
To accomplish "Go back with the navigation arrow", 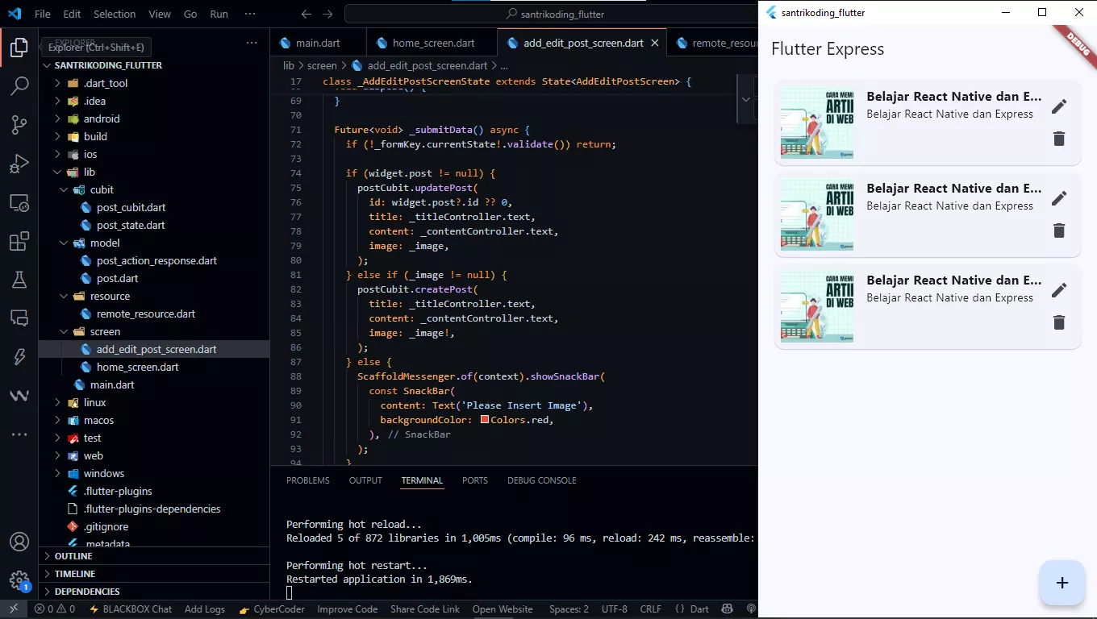I will (x=306, y=14).
